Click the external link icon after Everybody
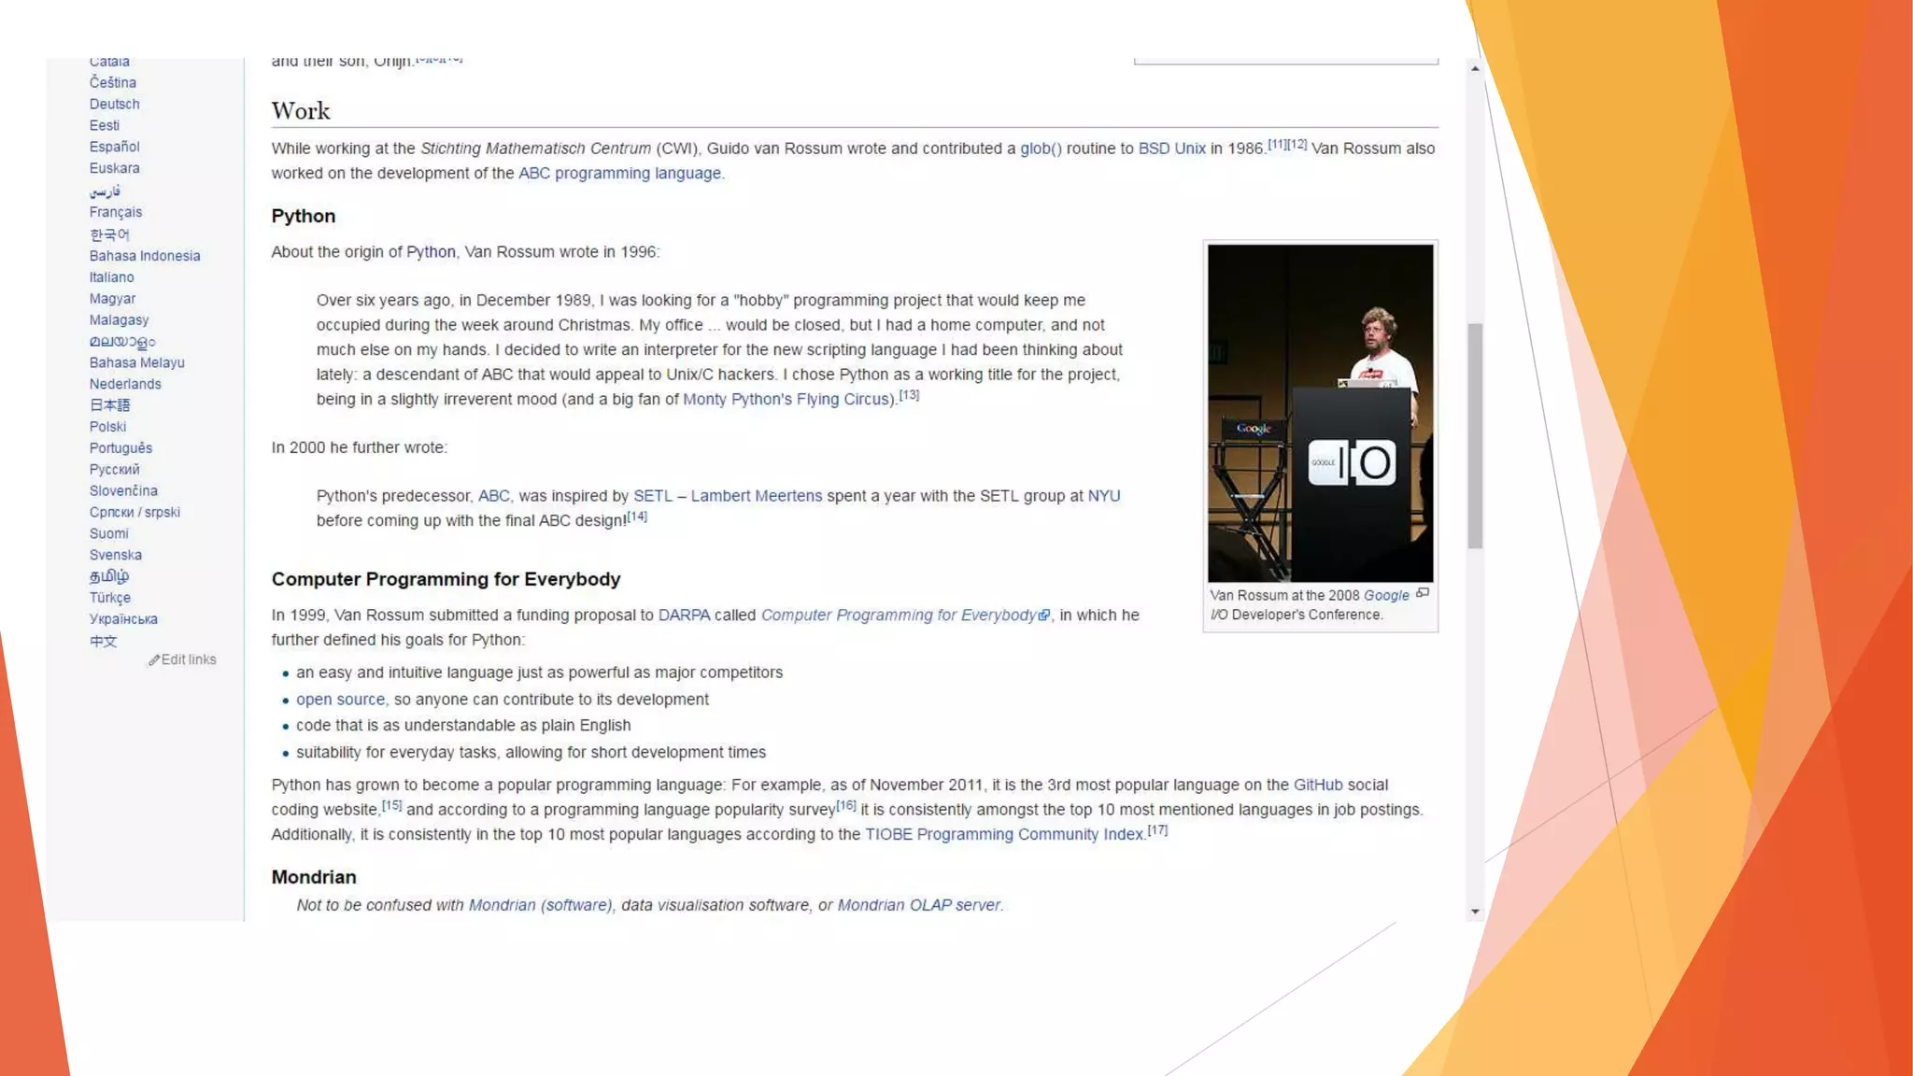 (1044, 616)
